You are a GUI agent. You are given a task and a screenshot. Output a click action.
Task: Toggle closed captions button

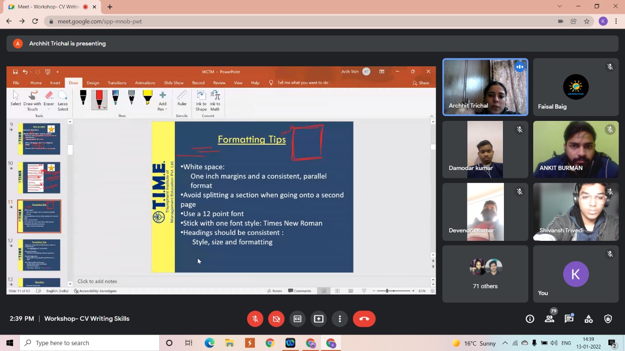pyautogui.click(x=297, y=319)
